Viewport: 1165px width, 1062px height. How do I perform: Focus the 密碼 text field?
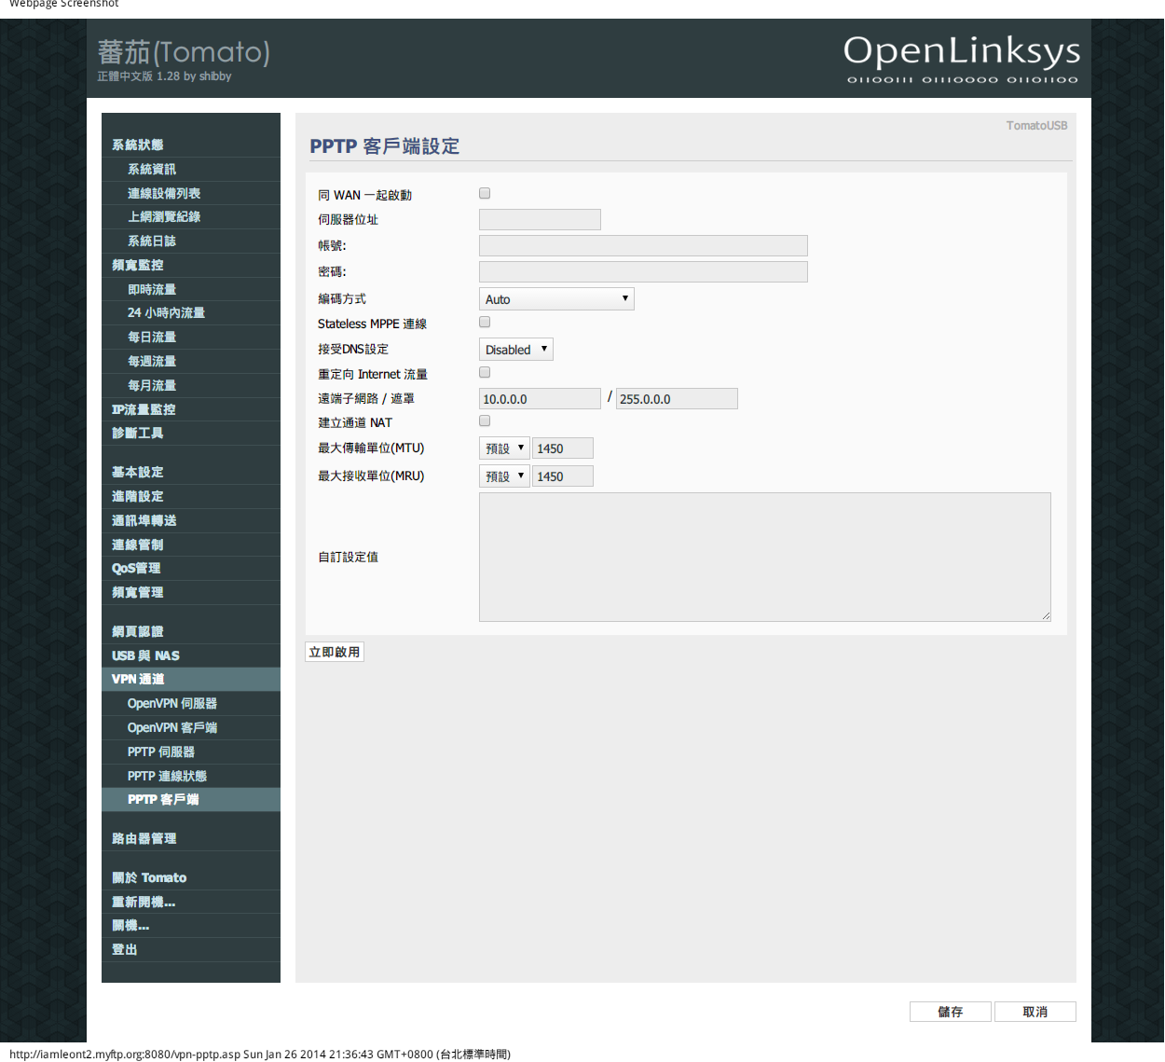pyautogui.click(x=643, y=272)
